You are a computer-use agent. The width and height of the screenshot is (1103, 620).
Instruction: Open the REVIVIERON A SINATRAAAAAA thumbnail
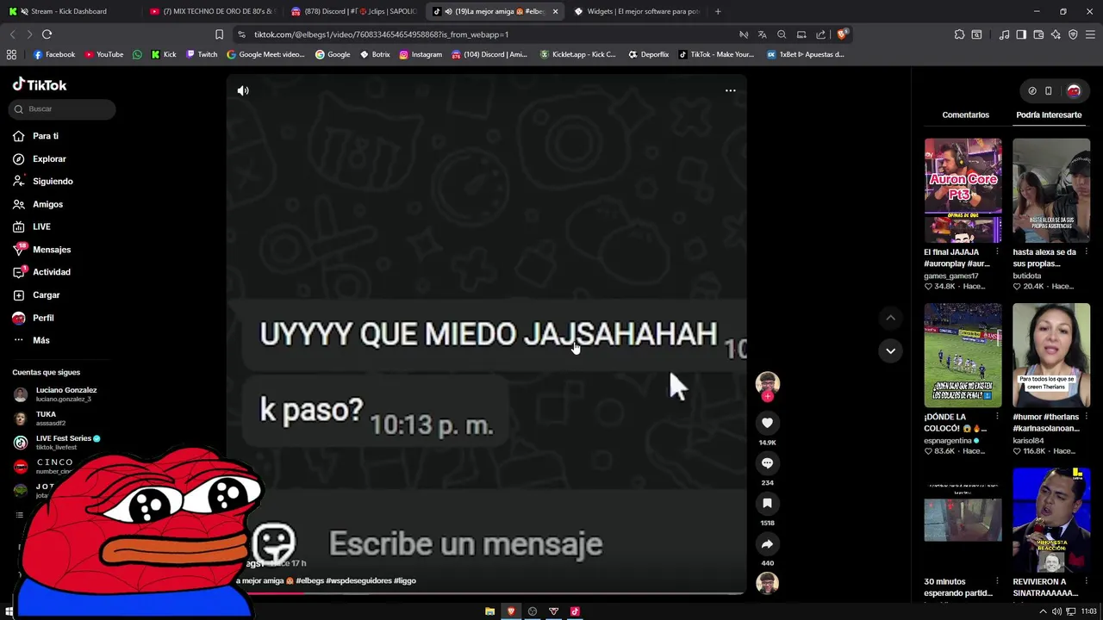pos(1050,520)
